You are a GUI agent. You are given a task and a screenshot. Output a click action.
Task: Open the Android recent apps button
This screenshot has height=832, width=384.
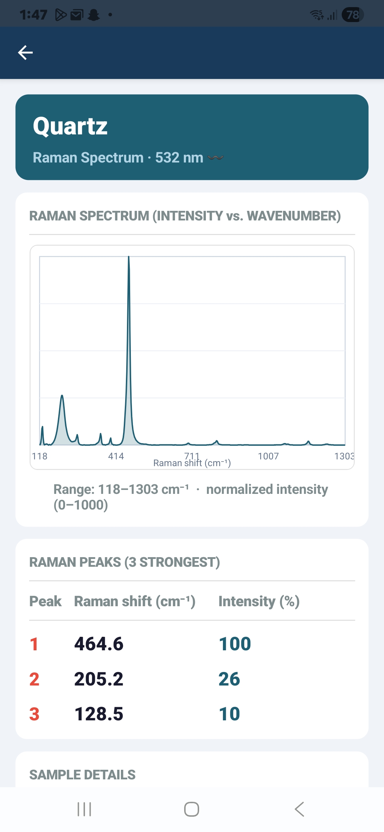pyautogui.click(x=84, y=809)
